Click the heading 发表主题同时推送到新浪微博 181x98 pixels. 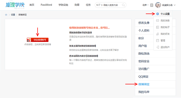point(83,46)
